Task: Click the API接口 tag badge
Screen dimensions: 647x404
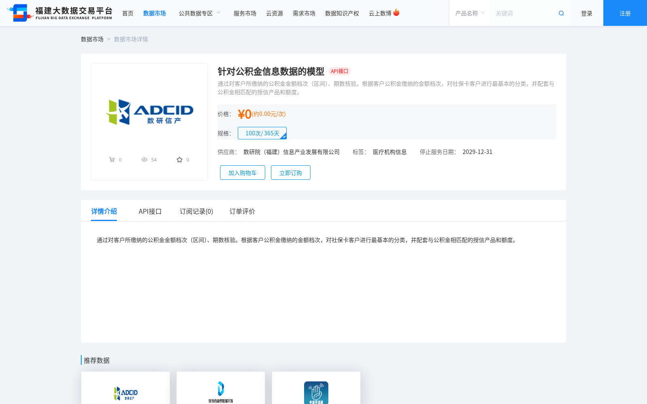Action: [x=339, y=71]
